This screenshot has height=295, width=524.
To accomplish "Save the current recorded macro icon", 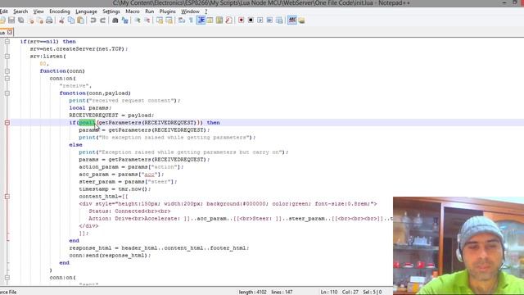I will tap(279, 20).
